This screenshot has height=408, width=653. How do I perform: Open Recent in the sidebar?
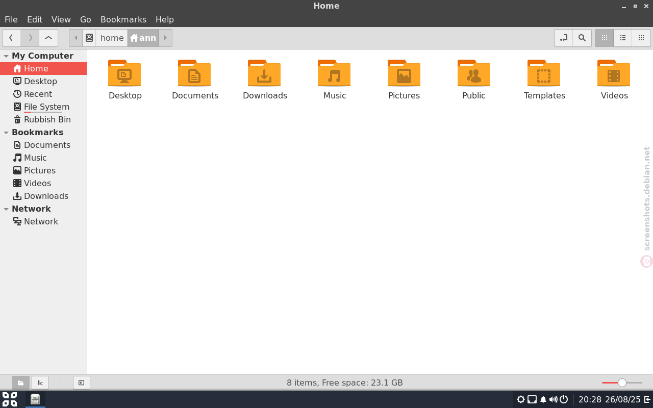coord(43,94)
